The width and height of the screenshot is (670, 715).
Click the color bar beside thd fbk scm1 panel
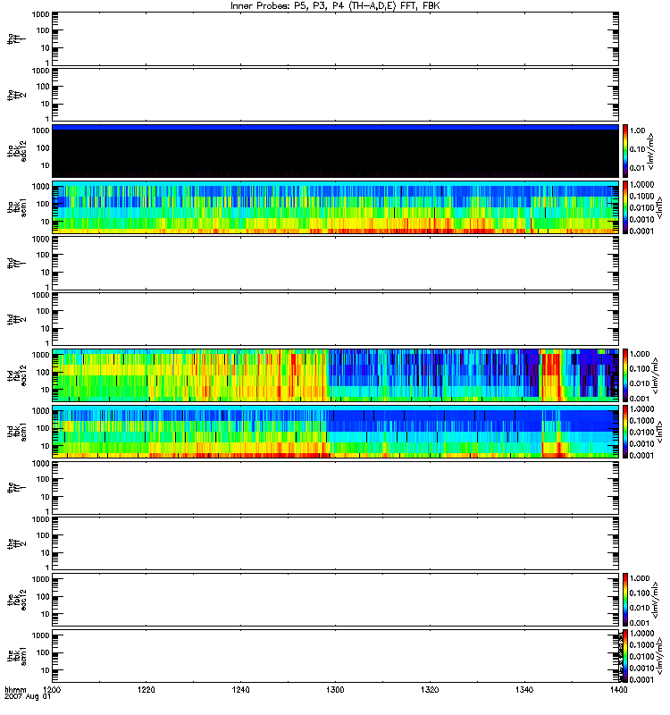pyautogui.click(x=626, y=432)
